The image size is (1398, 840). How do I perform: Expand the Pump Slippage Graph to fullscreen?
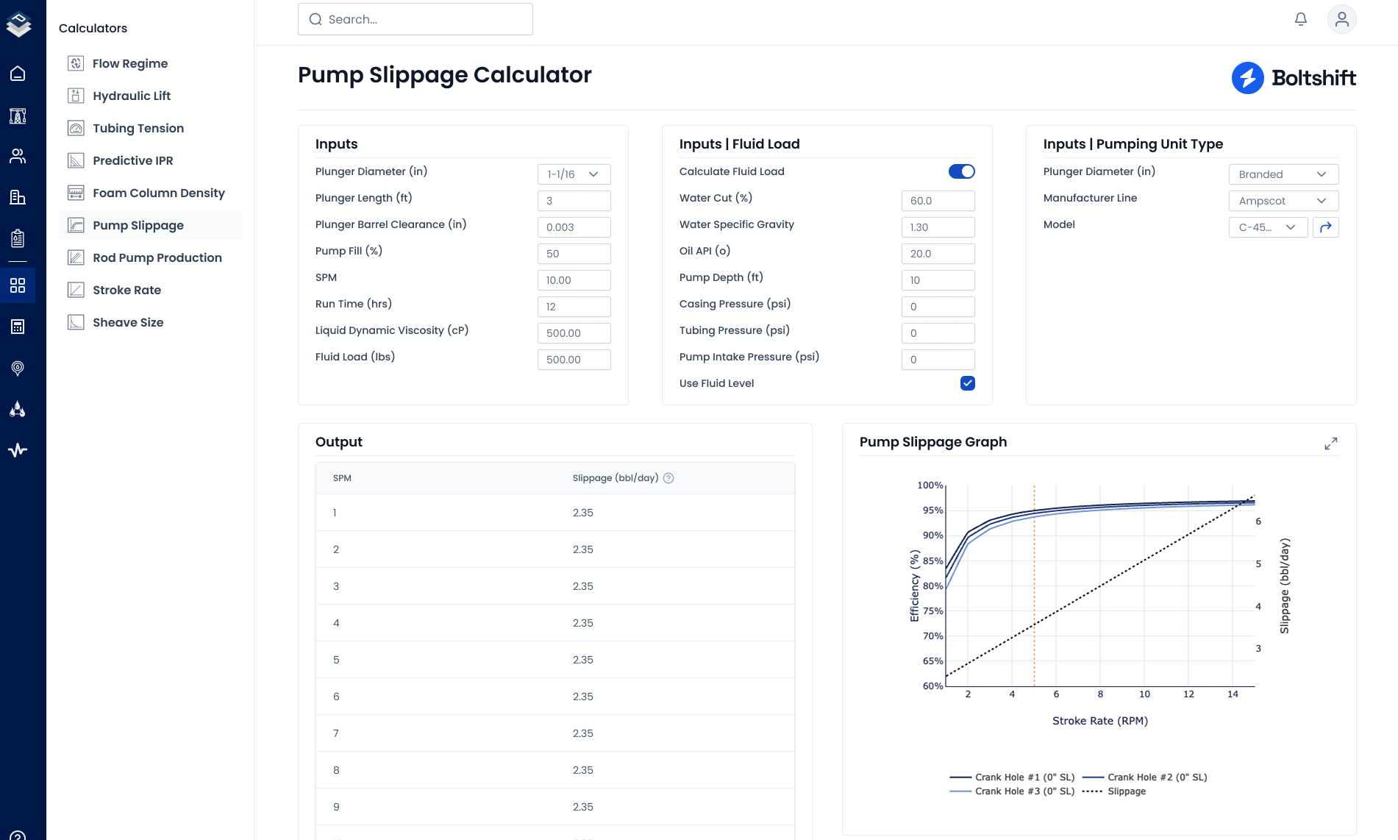click(x=1330, y=444)
